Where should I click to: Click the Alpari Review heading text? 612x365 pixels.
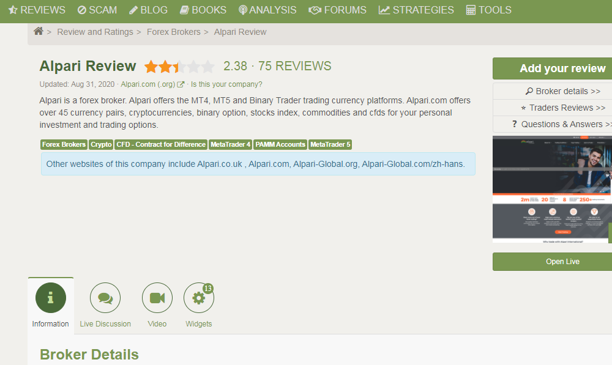(88, 66)
